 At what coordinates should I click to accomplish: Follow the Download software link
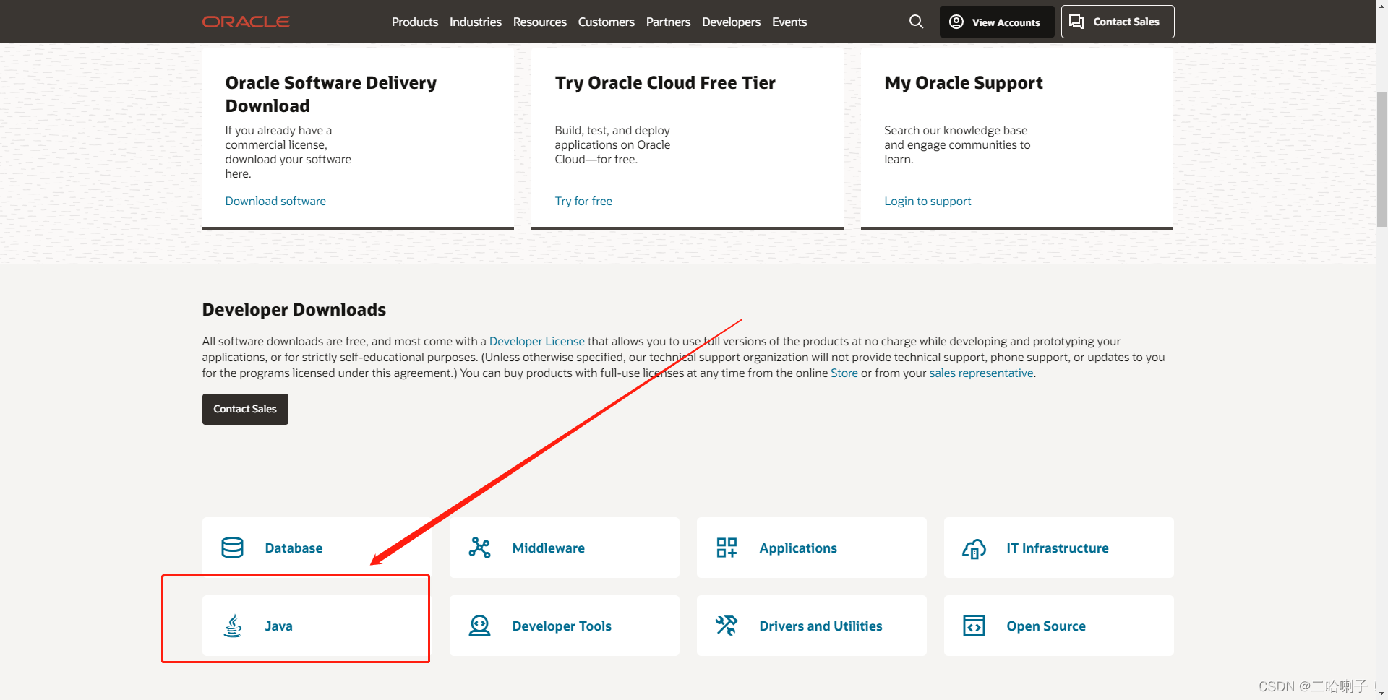point(275,201)
